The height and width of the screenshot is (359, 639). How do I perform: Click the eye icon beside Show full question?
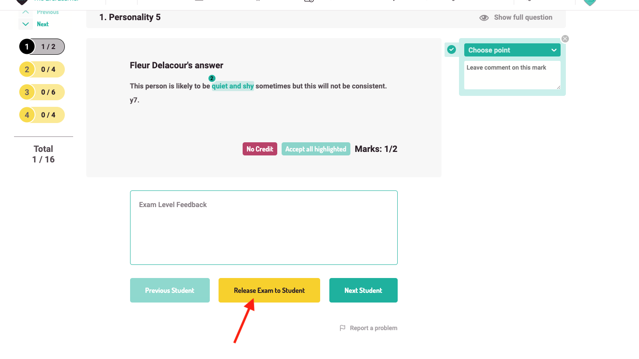point(484,18)
